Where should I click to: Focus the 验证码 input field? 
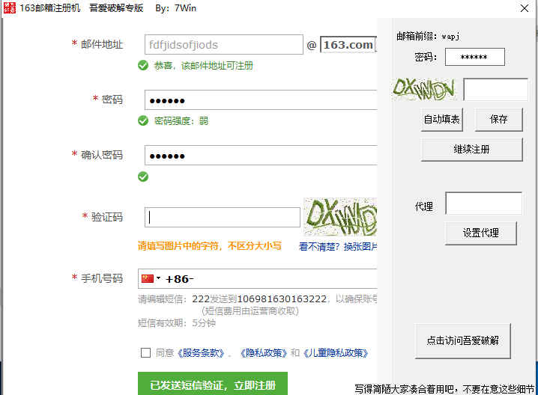coord(223,217)
